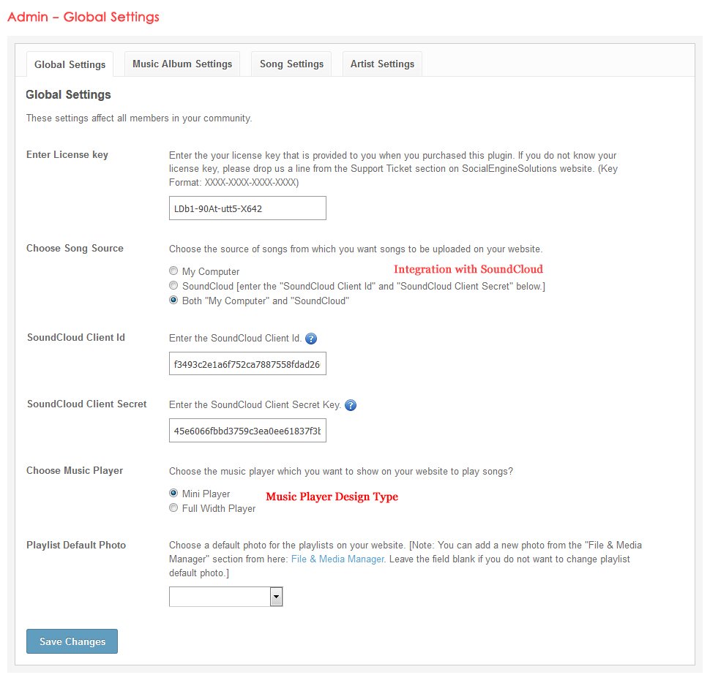710x683 pixels.
Task: Select the My Computer song source
Action: (x=173, y=271)
